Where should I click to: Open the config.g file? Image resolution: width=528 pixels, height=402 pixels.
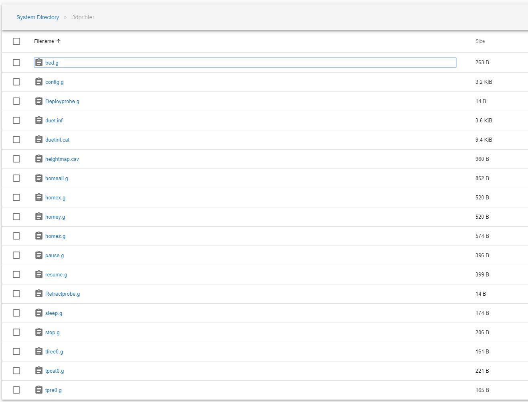pyautogui.click(x=55, y=82)
